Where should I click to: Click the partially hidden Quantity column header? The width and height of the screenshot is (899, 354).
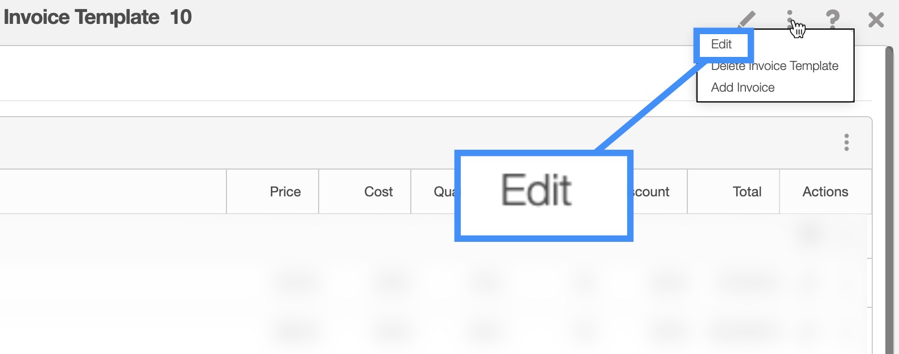[443, 192]
